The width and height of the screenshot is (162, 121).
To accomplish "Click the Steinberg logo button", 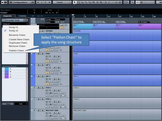I will click(2, 2).
